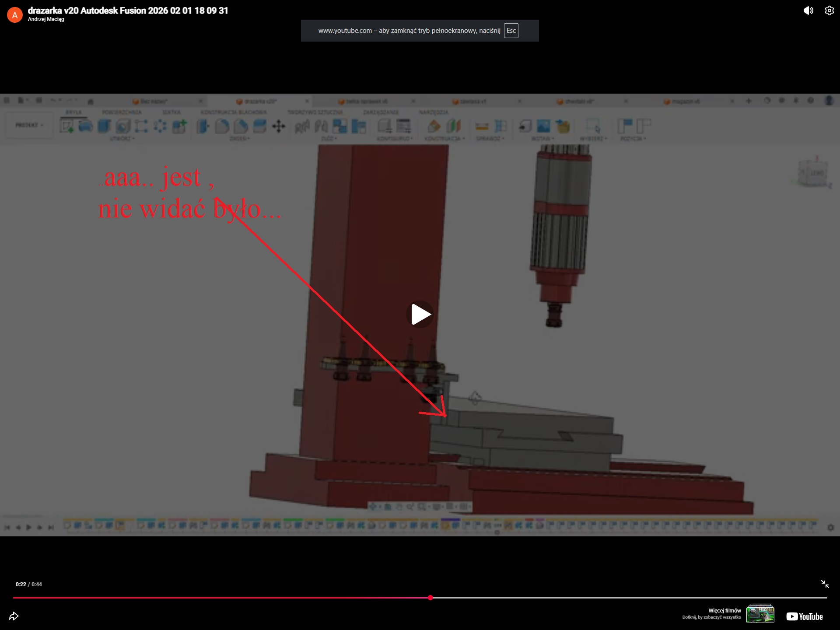Play the paused video with center play button

(x=420, y=314)
